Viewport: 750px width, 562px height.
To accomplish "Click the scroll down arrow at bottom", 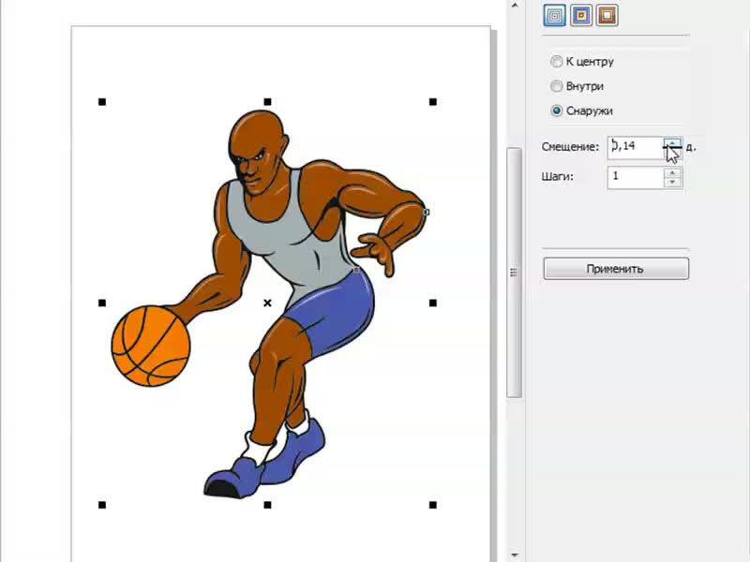I will 513,555.
